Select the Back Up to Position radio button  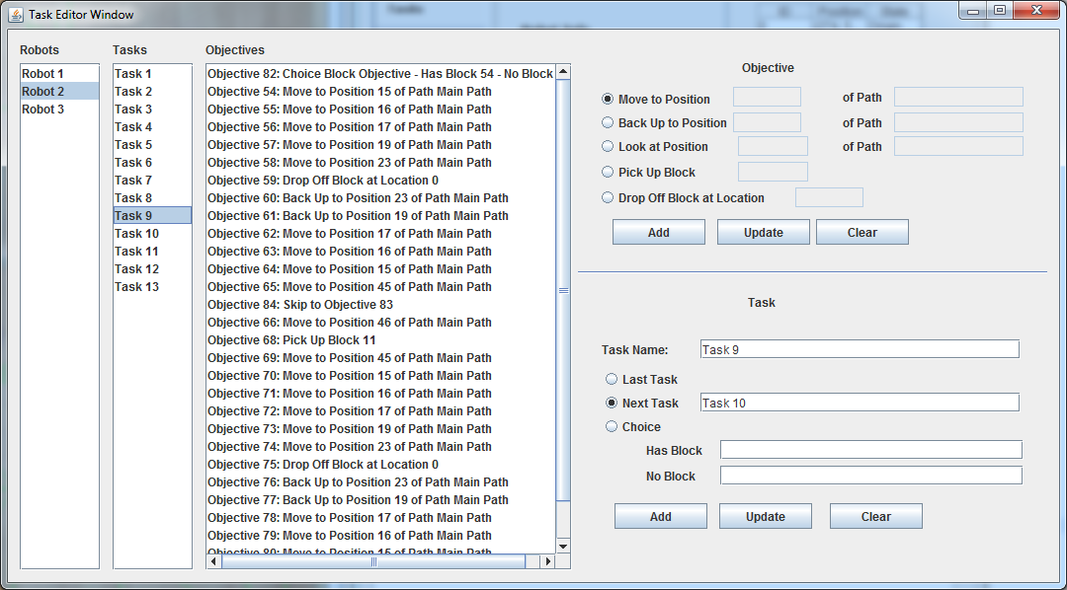click(608, 122)
